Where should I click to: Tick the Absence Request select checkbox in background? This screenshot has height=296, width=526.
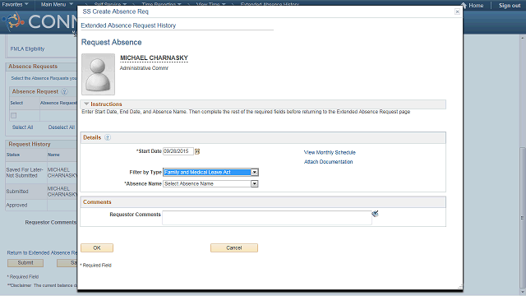[x=14, y=115]
